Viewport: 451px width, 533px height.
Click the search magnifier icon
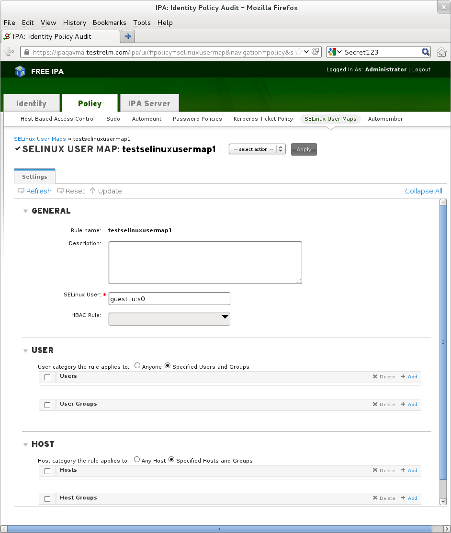[426, 52]
